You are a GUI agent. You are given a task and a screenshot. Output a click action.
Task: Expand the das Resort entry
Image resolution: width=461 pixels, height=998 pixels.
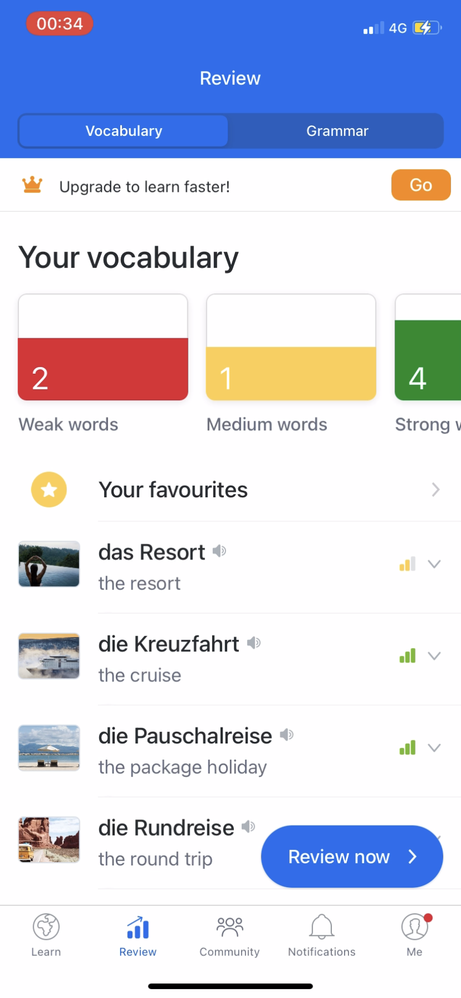(x=434, y=564)
